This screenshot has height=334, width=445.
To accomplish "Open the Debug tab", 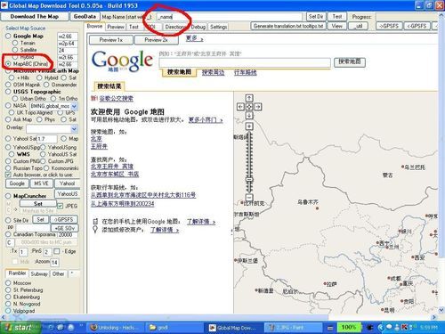I will tap(198, 27).
